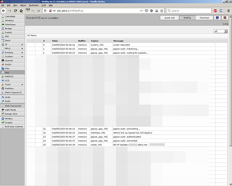232x186 pixels.
Task: Expand the System submenu
Action: [x=12, y=57]
